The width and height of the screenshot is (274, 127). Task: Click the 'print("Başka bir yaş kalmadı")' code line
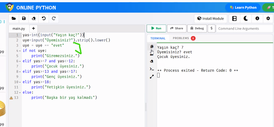point(64,97)
